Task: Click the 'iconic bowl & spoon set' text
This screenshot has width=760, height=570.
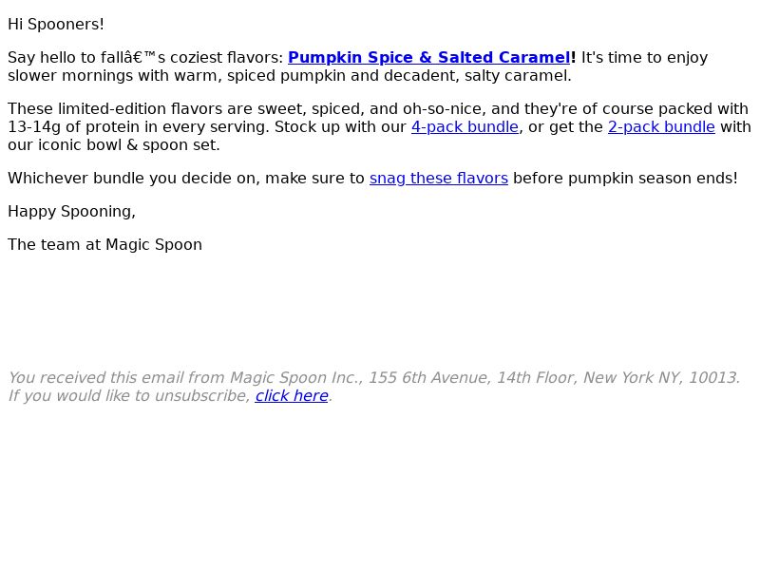Action: coord(129,145)
